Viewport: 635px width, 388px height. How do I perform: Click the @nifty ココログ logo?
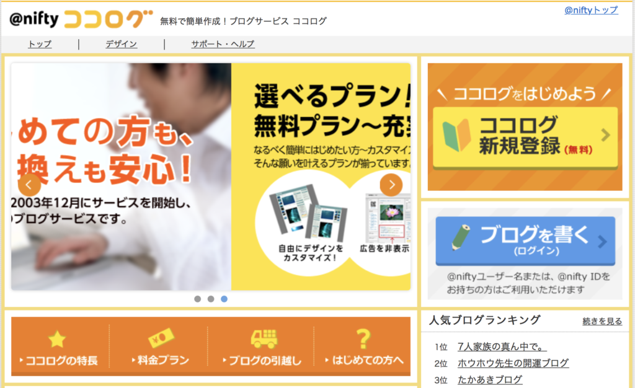pos(81,19)
